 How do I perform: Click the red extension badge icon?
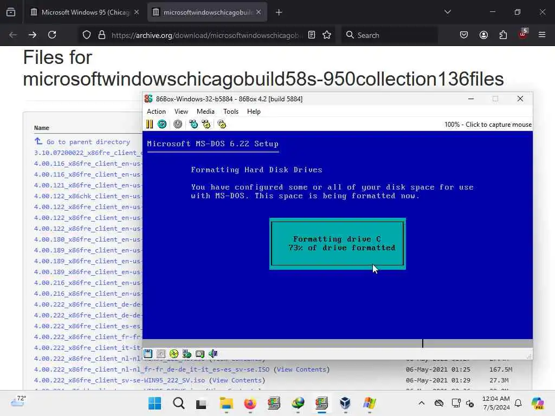[523, 34]
